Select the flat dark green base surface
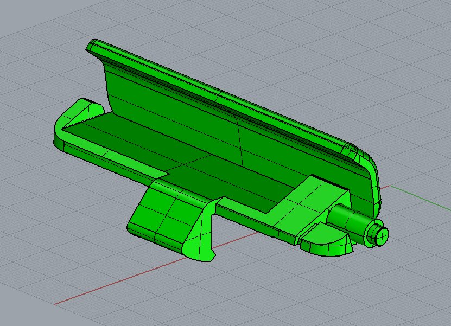Image resolution: width=451 pixels, height=326 pixels. click(x=179, y=161)
